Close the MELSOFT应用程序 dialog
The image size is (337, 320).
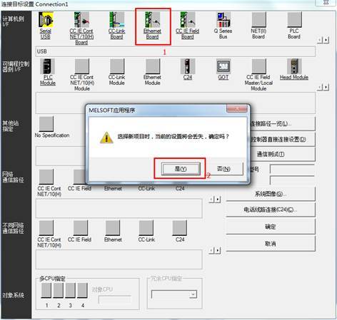(237, 109)
